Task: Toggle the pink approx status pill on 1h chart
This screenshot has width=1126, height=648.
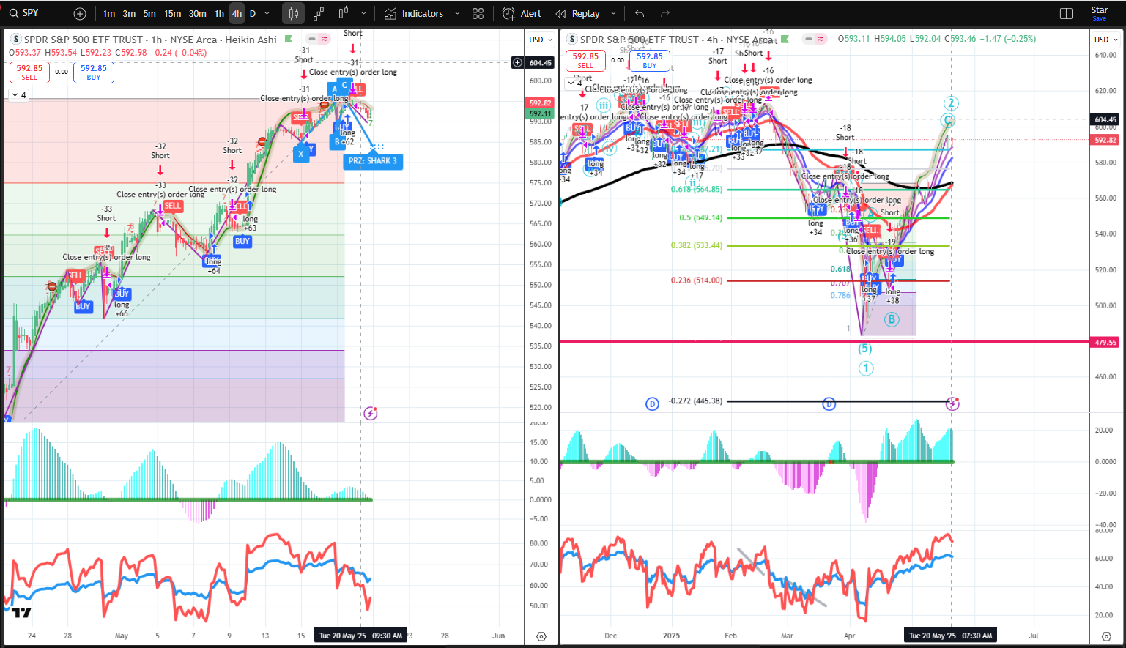Action: [x=324, y=40]
